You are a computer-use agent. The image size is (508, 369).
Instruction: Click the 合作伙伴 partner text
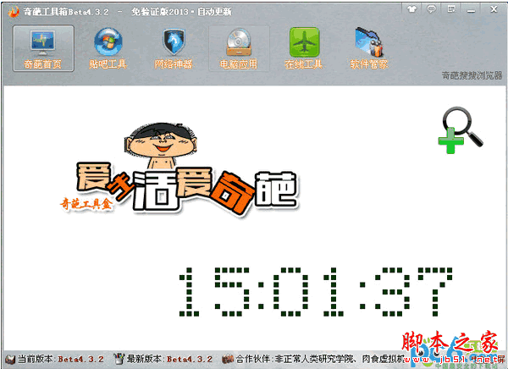click(x=321, y=359)
